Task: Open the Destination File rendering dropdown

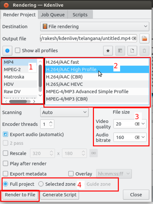Action: click(x=95, y=27)
